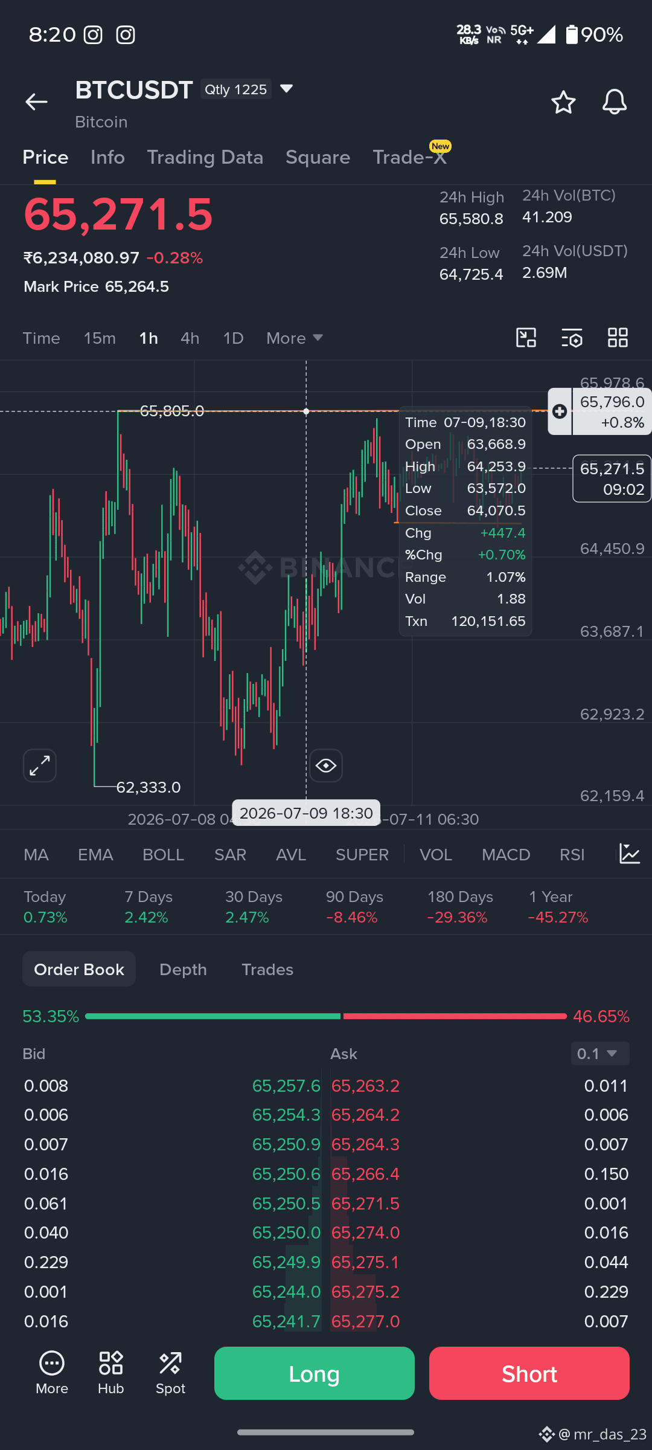
Task: Tap the home gesture bar
Action: tap(326, 1432)
